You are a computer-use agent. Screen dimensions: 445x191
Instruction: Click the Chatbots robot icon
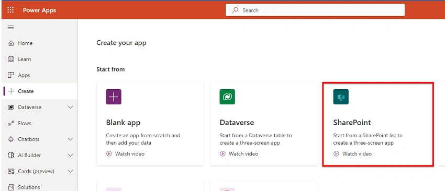coord(11,139)
